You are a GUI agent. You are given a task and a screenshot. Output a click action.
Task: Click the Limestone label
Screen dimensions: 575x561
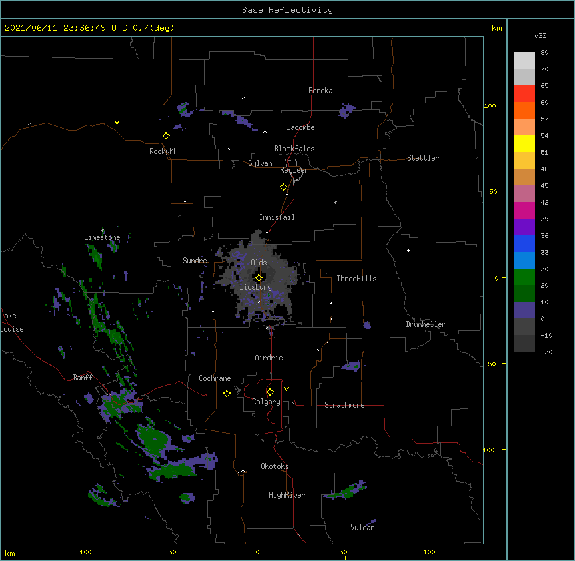click(102, 237)
